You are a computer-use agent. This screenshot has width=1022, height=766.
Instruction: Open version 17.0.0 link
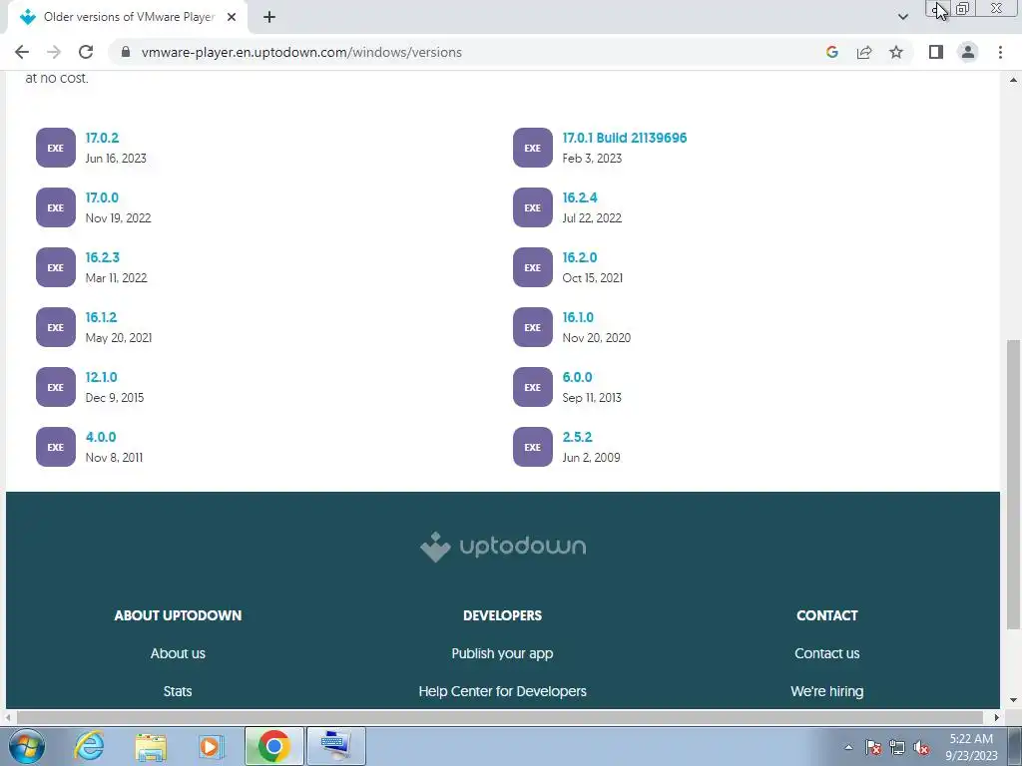tap(103, 197)
